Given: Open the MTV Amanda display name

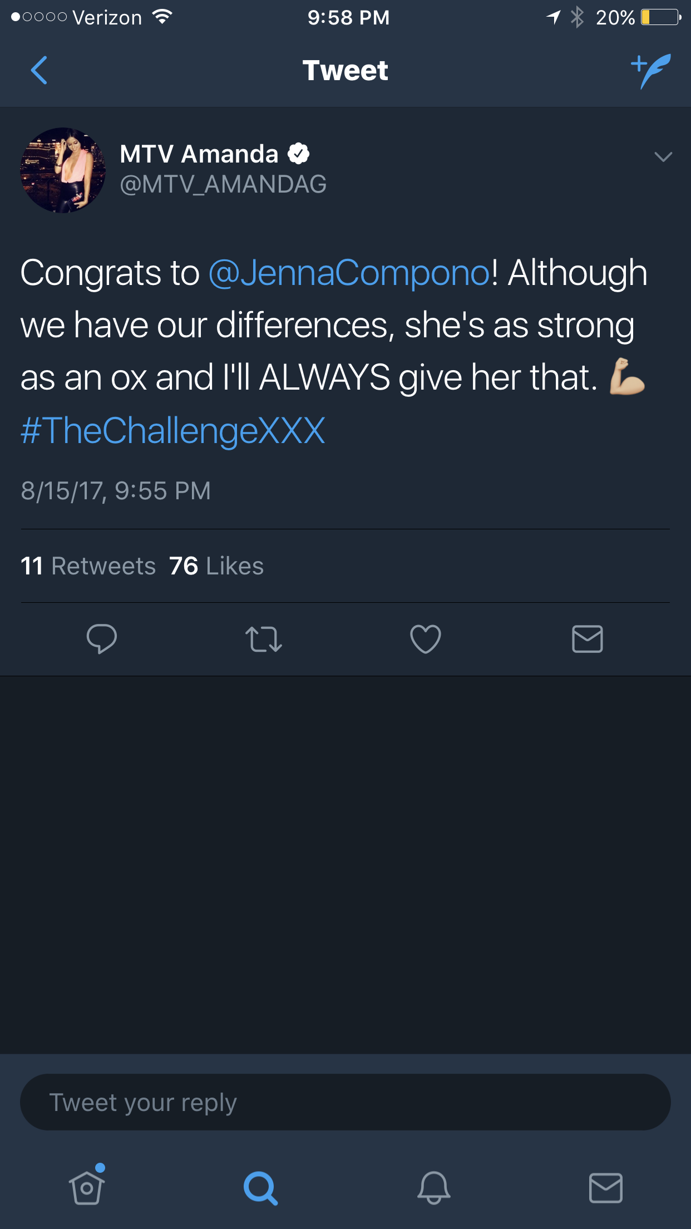Looking at the screenshot, I should tap(199, 154).
